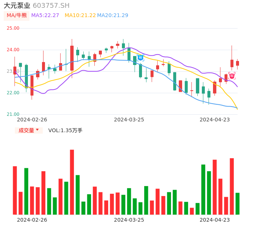Click the 2024-04-23 date under volume chart
This screenshot has height=225, width=255.
pos(214,220)
